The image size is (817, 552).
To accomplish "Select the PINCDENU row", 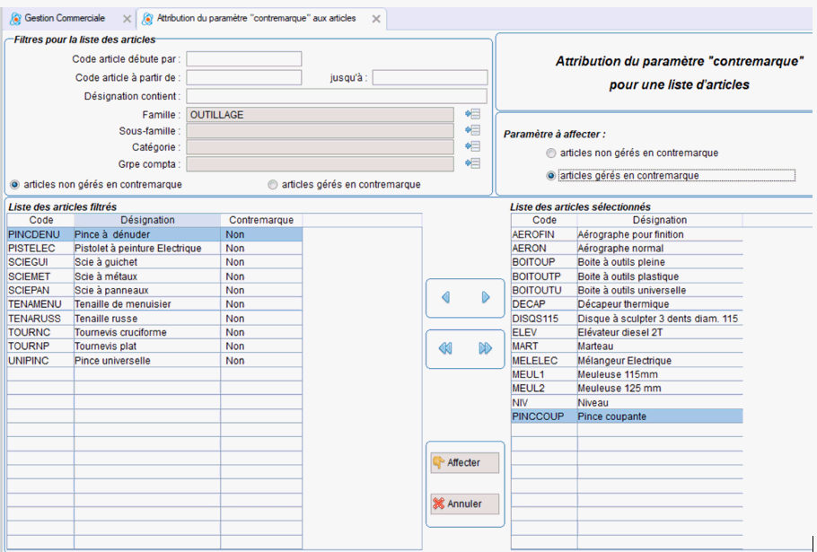I will pos(154,234).
